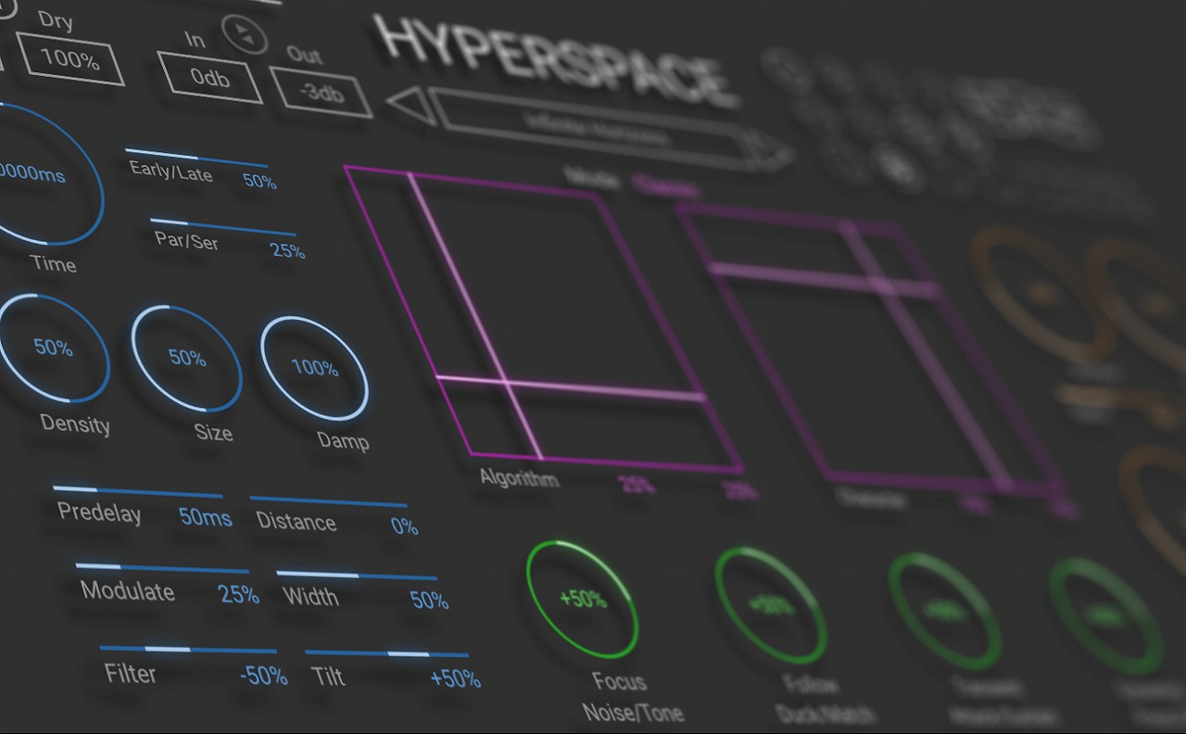The image size is (1186, 734).
Task: Click the Density 50% knob
Action: 54,348
